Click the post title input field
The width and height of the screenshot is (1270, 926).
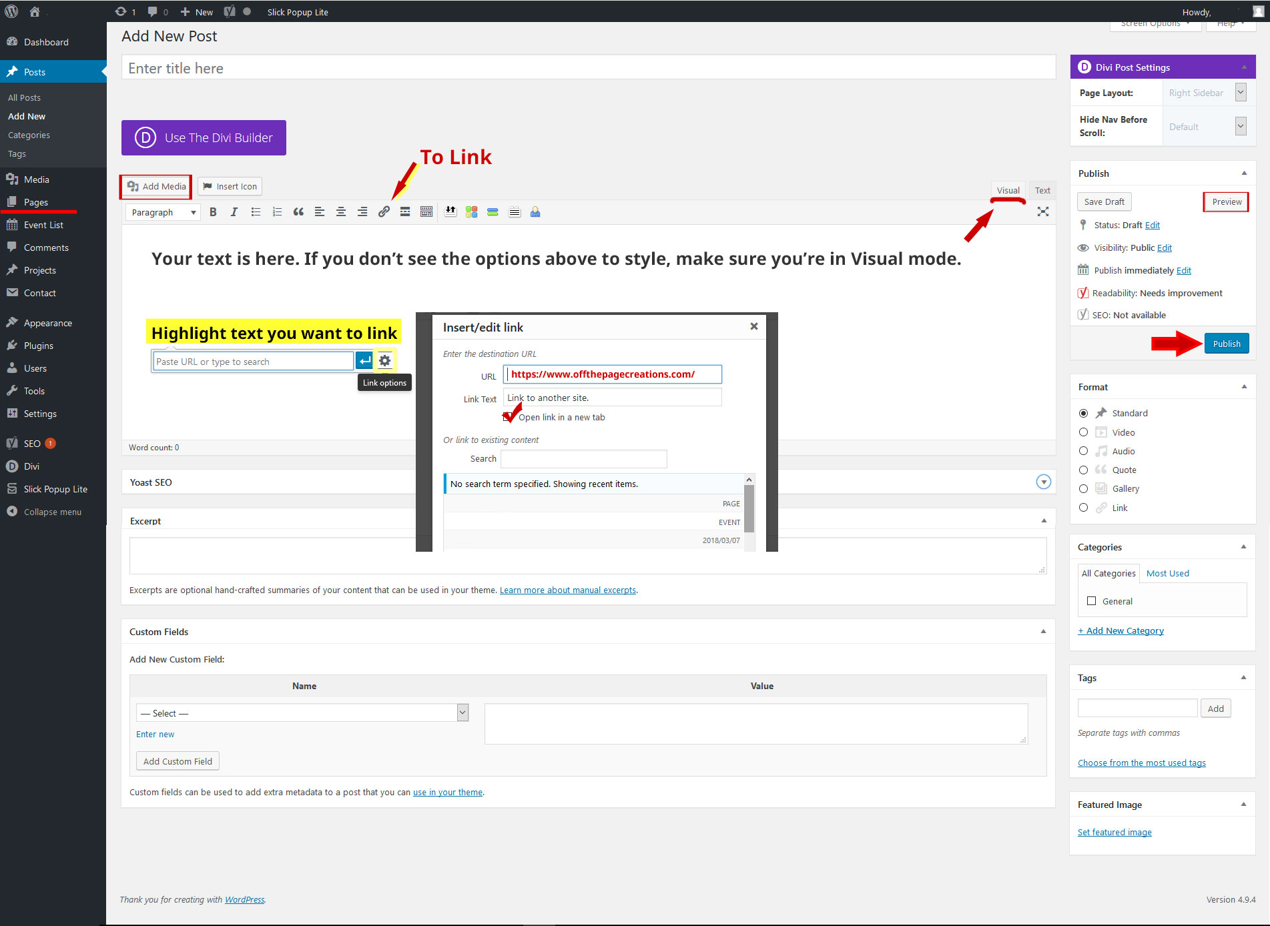click(588, 68)
